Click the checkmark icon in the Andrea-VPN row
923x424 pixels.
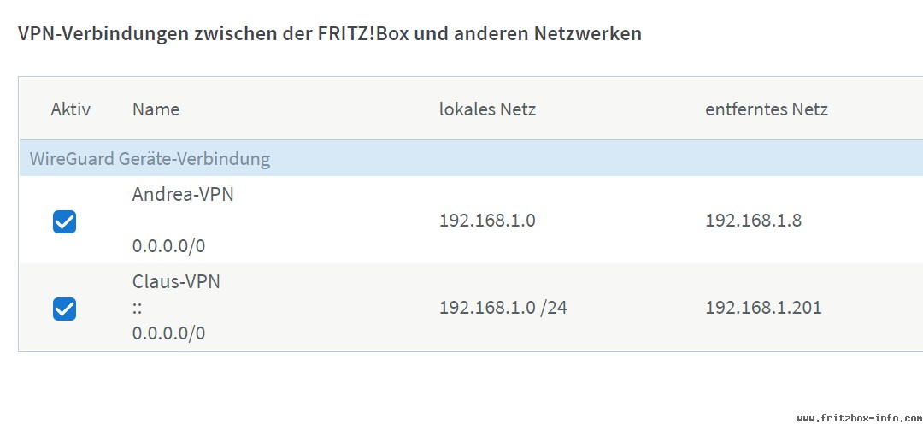click(x=64, y=222)
